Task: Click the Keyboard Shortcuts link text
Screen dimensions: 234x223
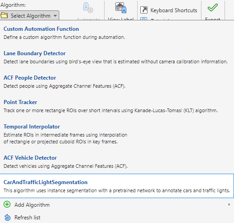Action: [174, 10]
